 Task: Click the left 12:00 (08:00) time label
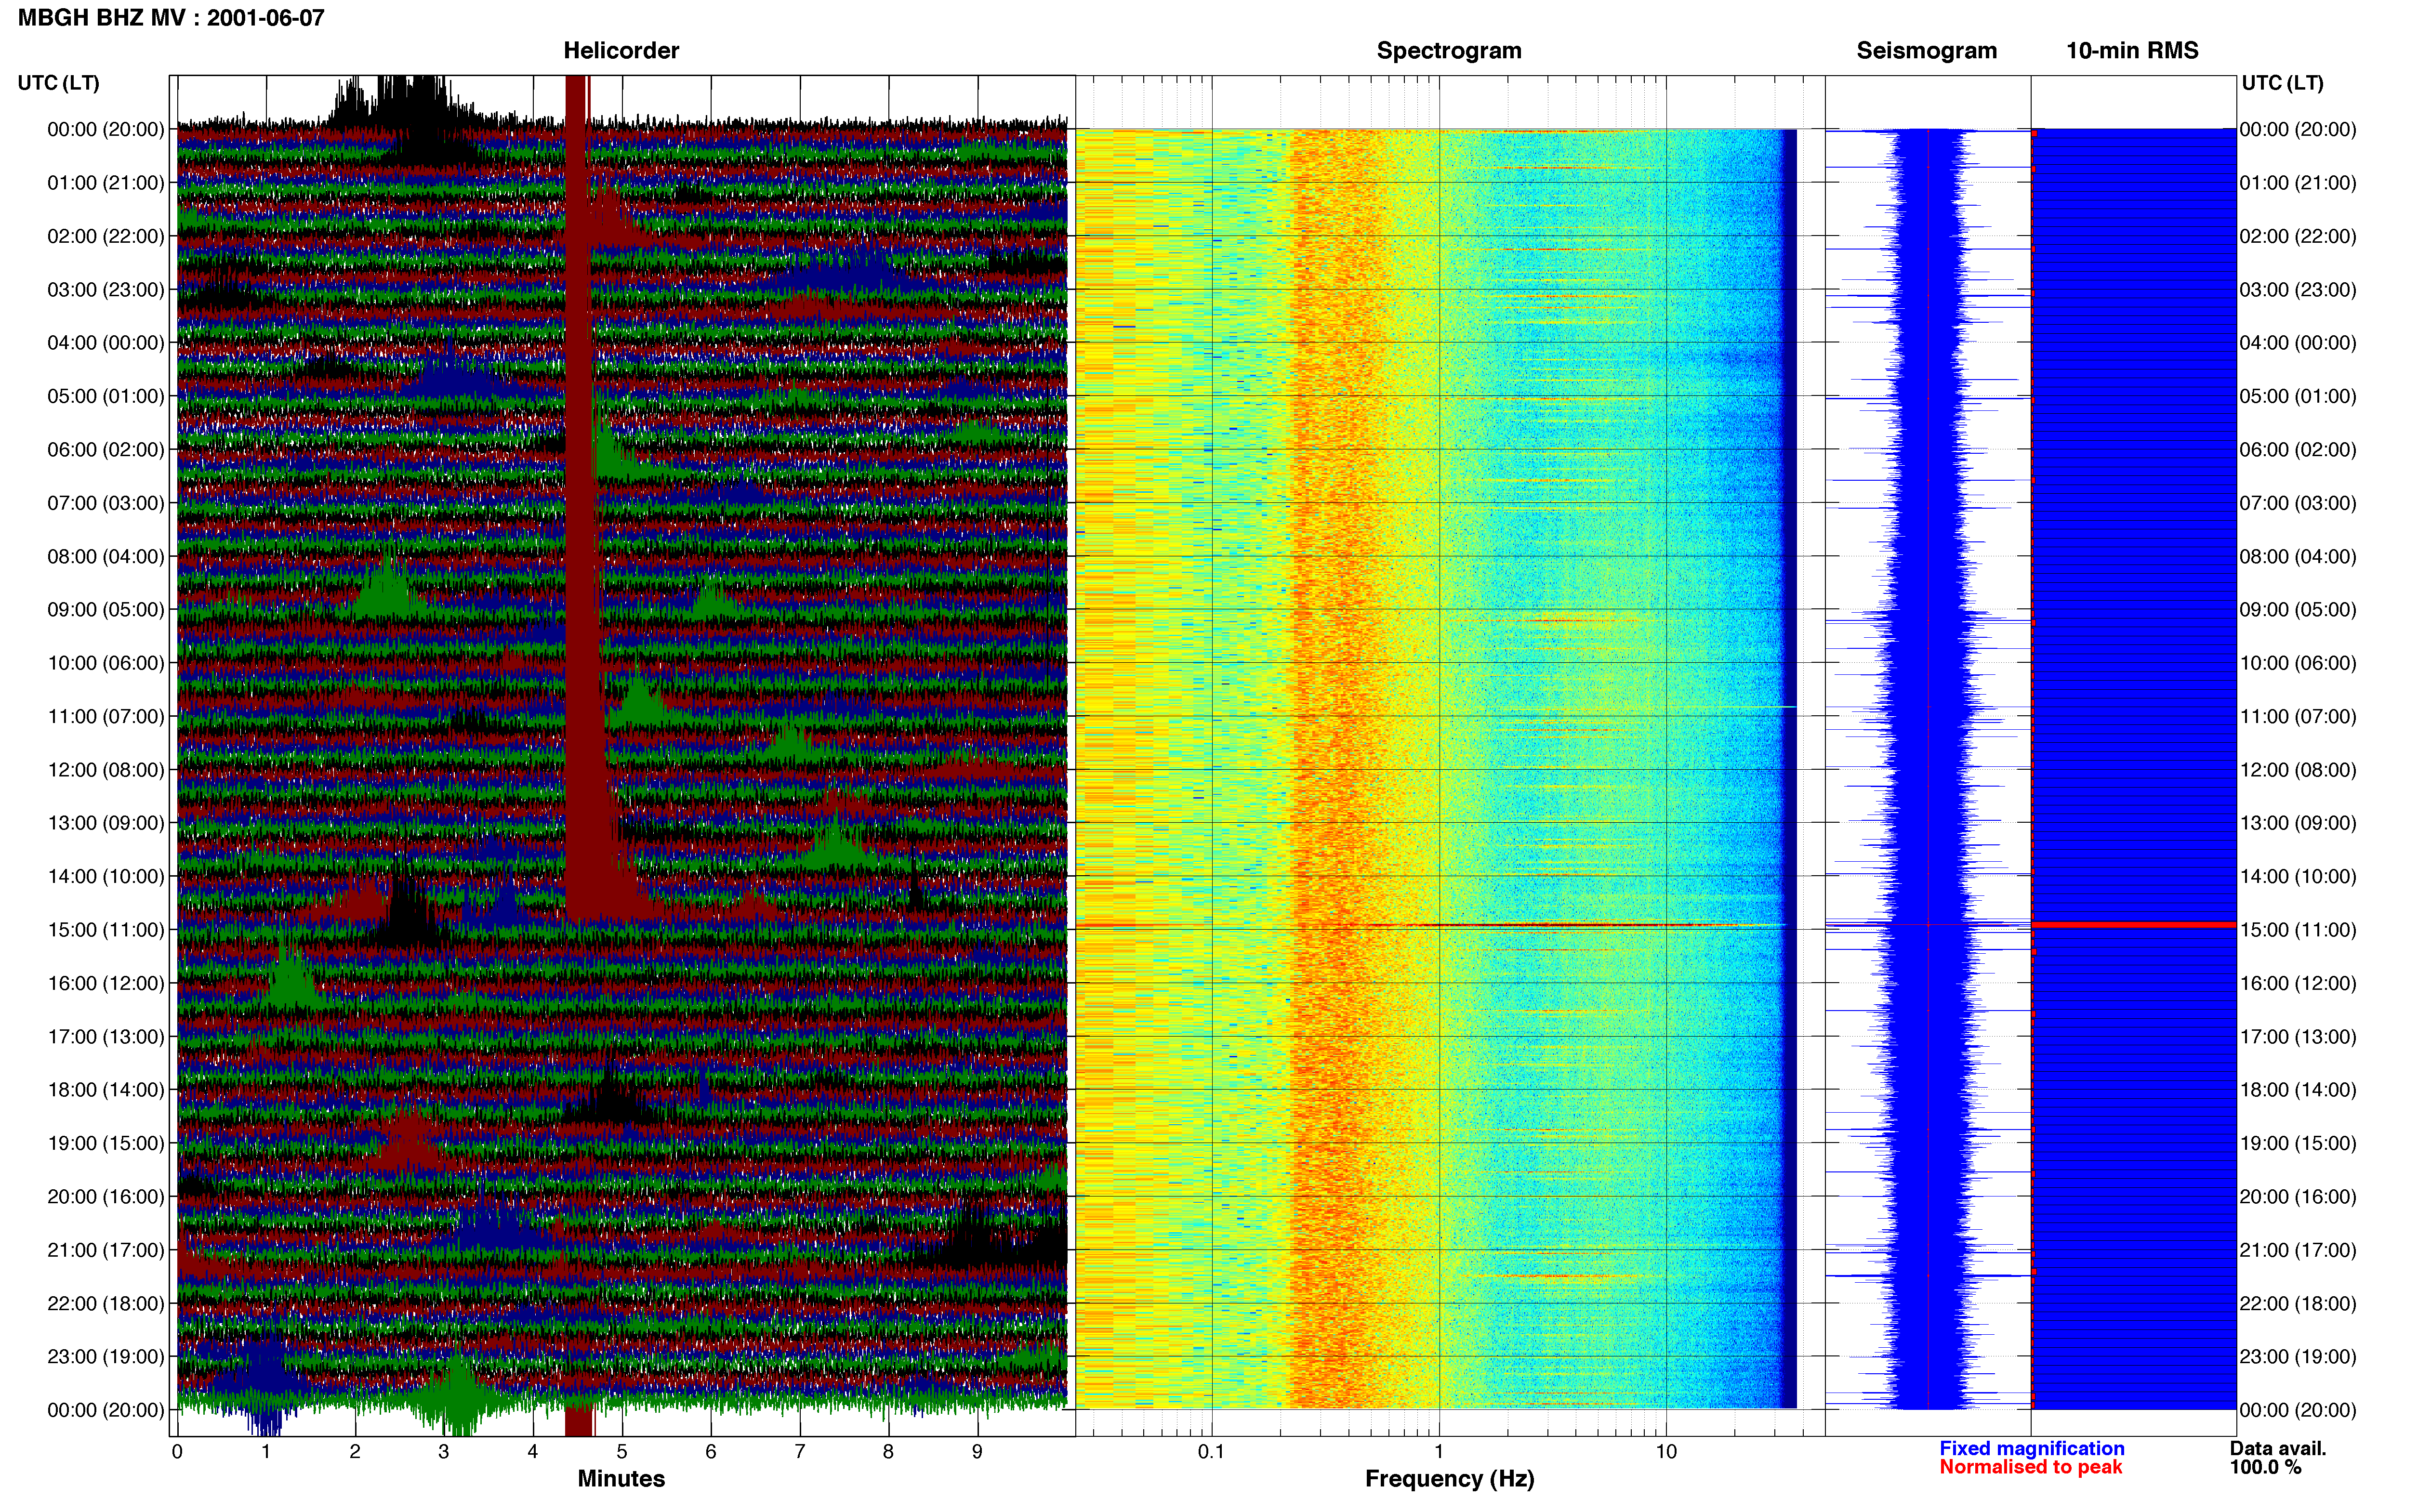[105, 770]
